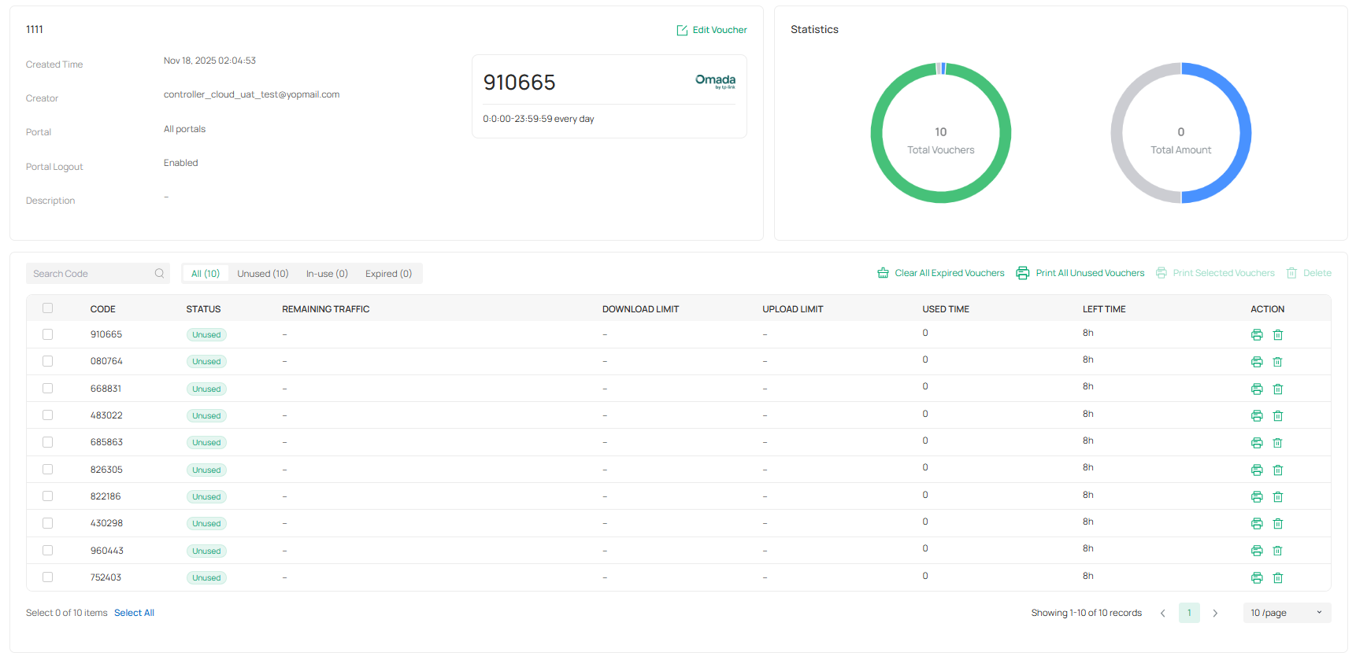
Task: Switch to the Unused (10) tab
Action: (x=263, y=274)
